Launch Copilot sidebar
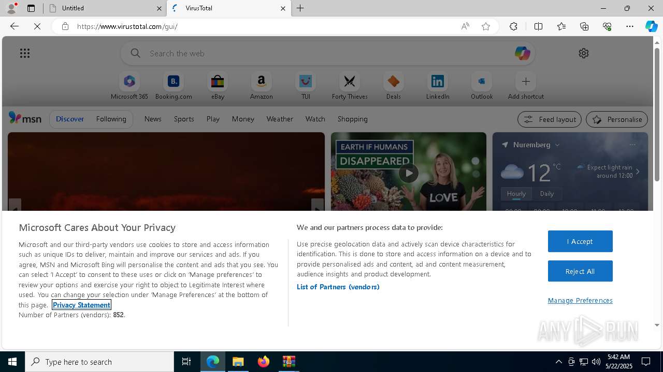This screenshot has height=372, width=663. tap(651, 26)
